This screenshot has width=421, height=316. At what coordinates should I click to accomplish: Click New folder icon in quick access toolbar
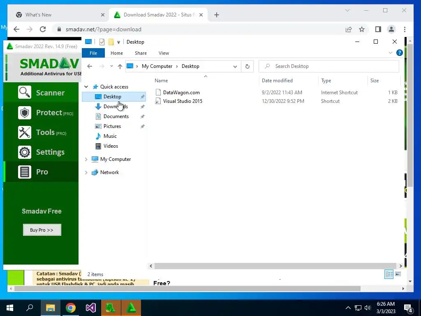coord(111,42)
